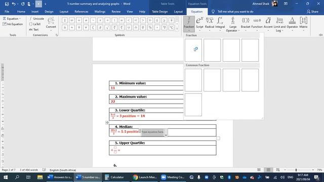324x182 pixels.
Task: Toggle Unicode conversion format
Action: (x=36, y=19)
